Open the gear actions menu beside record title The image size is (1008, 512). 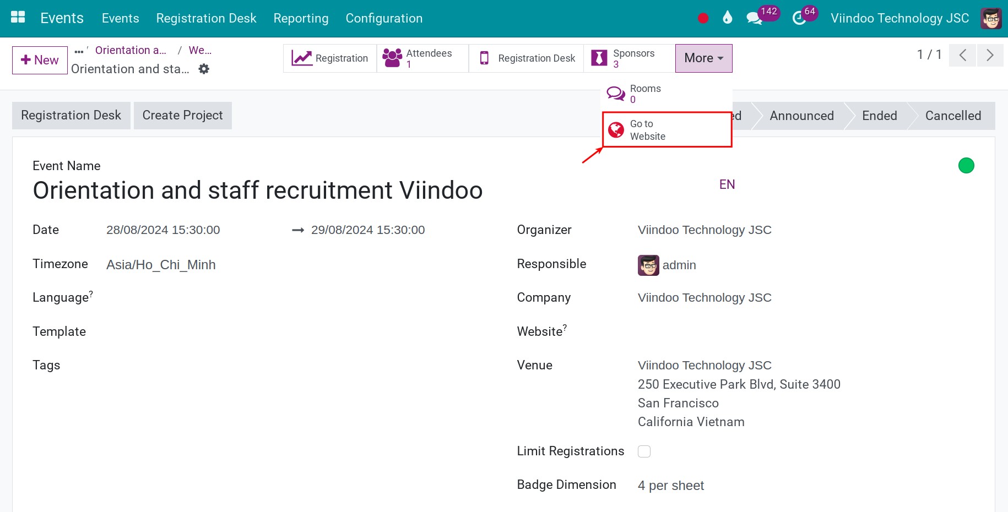point(204,69)
